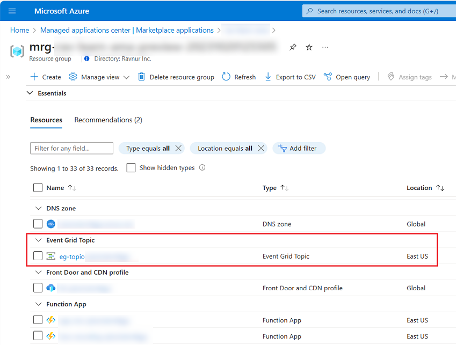Click the resource group cube icon
The height and width of the screenshot is (345, 456).
click(17, 52)
